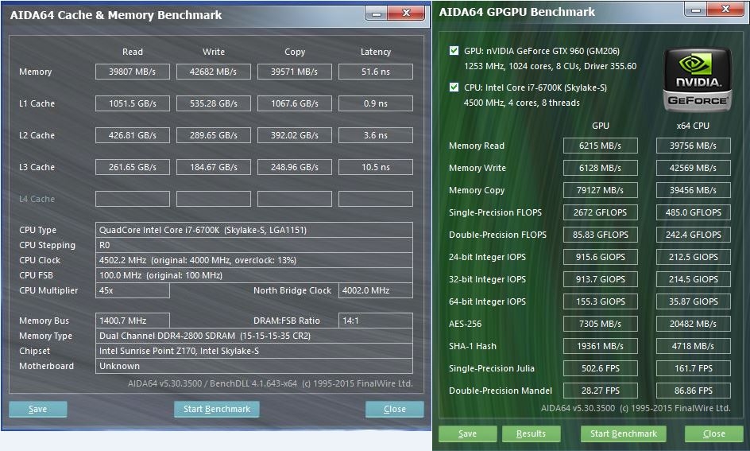This screenshot has width=750, height=451.
Task: Minimize the GPGPU Benchmark window
Action: coord(696,9)
